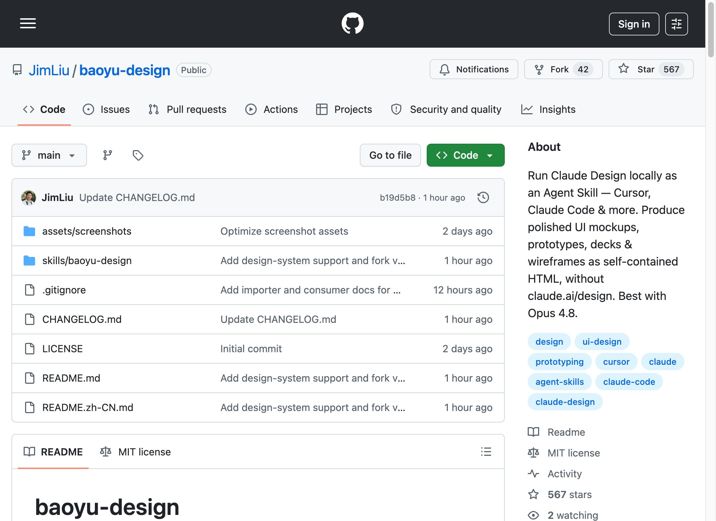Open the baoyu-design repository link

pos(125,70)
